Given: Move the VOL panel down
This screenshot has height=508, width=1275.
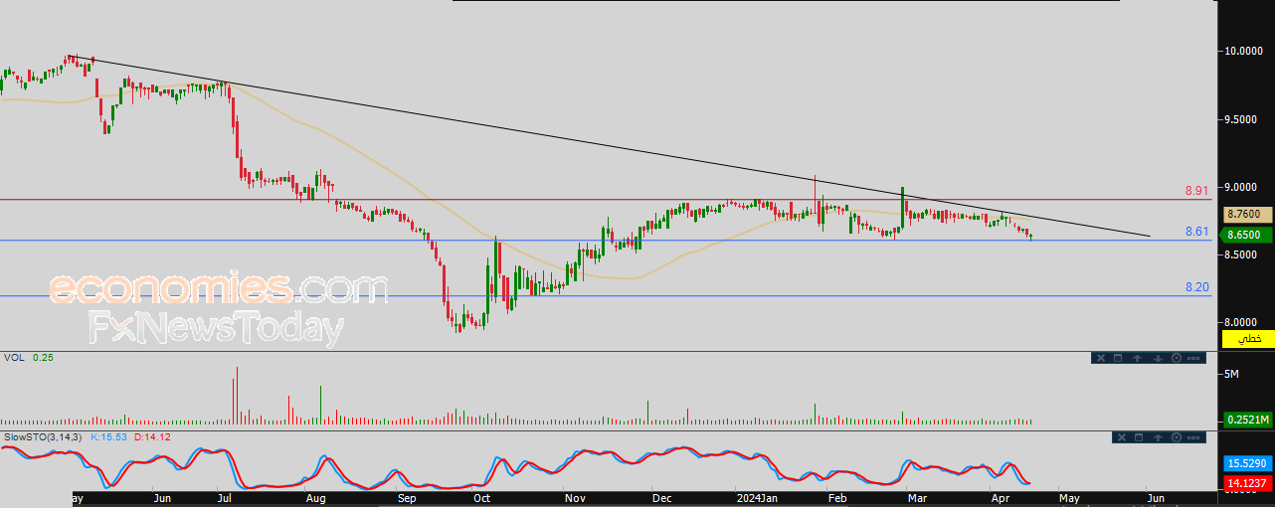Looking at the screenshot, I should click(x=1158, y=358).
